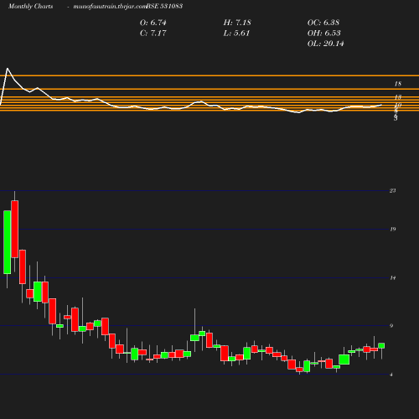419x419 pixels.
Task: Click the BSE 531083 symbol label
Action: 164,6
